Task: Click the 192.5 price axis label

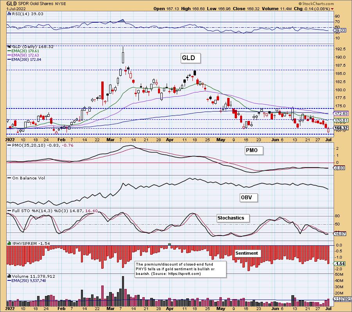Action: tap(341, 49)
